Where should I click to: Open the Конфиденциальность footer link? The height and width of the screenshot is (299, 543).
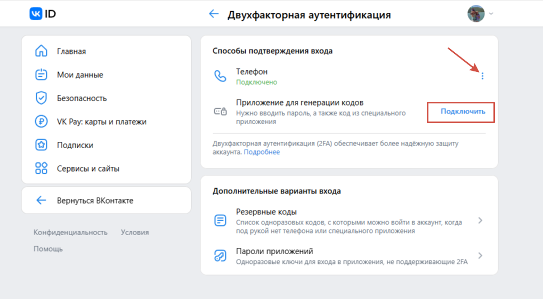[x=70, y=232]
